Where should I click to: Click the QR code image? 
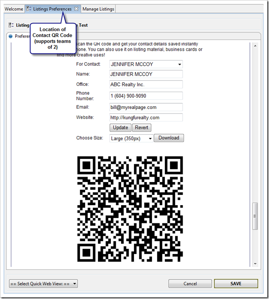tap(130, 209)
